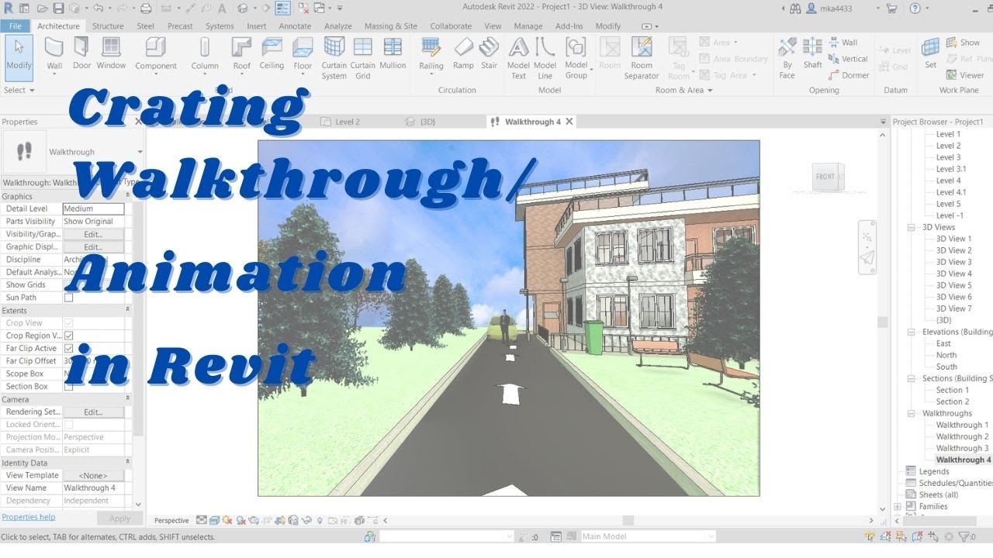This screenshot has height=558, width=993.
Task: Click the Detail Level Medium field
Action: (93, 208)
